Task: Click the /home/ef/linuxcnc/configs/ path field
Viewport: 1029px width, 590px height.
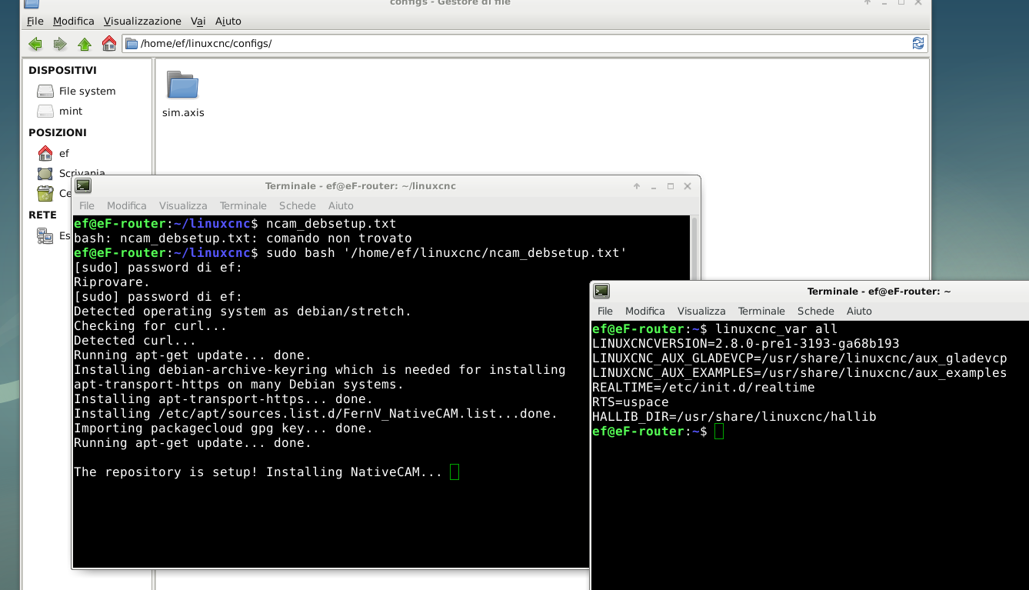Action: (x=524, y=44)
